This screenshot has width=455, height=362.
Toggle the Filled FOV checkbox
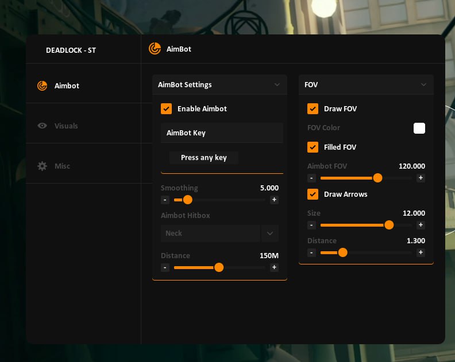[x=313, y=147]
